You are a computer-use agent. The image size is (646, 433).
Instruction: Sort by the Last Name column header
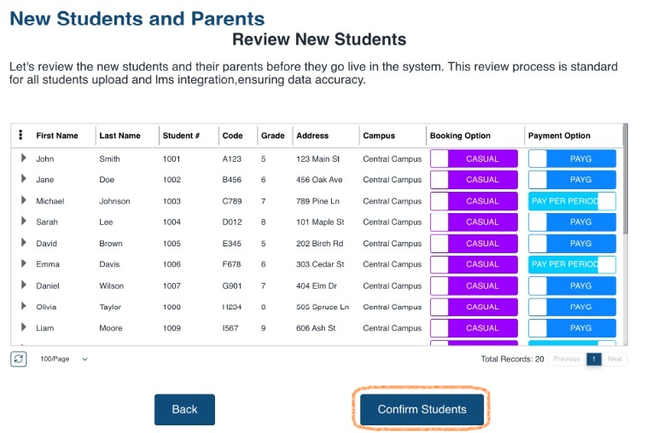[119, 136]
